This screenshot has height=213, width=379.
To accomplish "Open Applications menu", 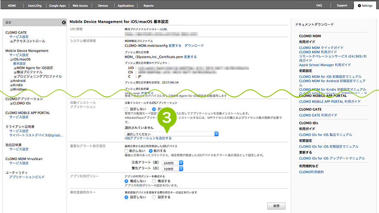I will (126, 6).
